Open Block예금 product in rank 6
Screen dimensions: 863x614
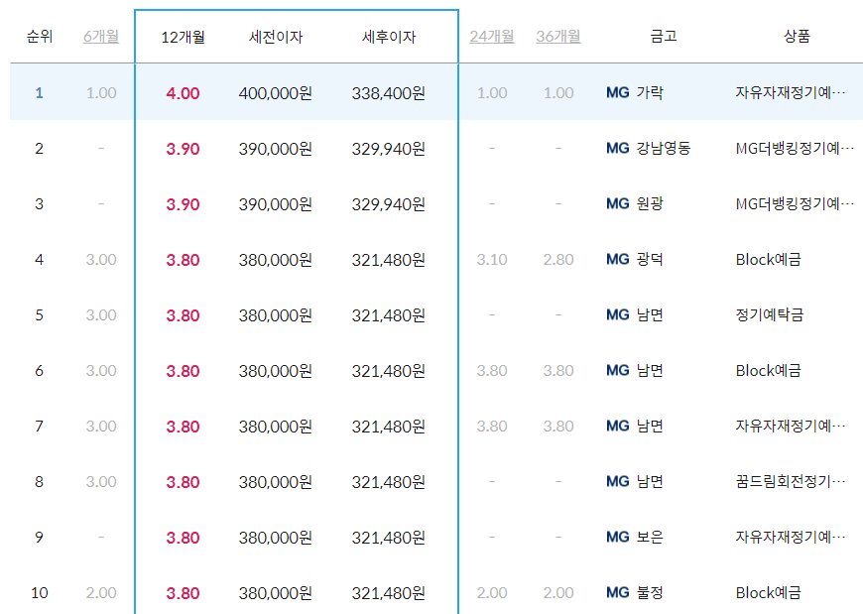click(x=769, y=370)
